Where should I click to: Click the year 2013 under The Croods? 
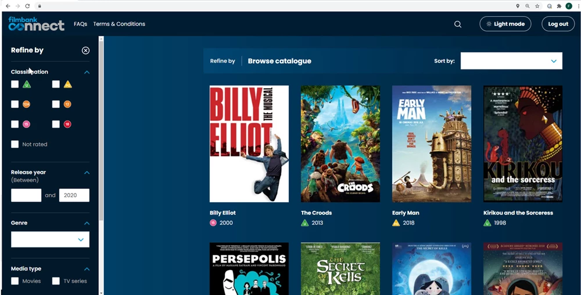pyautogui.click(x=318, y=223)
